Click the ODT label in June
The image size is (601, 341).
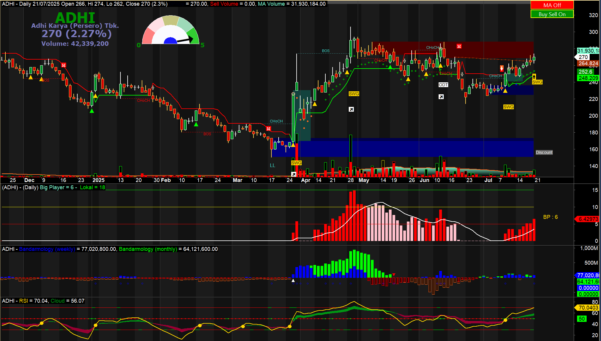[x=443, y=85]
